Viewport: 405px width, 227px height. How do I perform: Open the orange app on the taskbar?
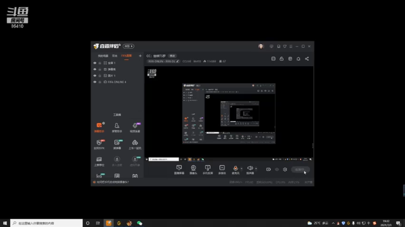click(109, 223)
